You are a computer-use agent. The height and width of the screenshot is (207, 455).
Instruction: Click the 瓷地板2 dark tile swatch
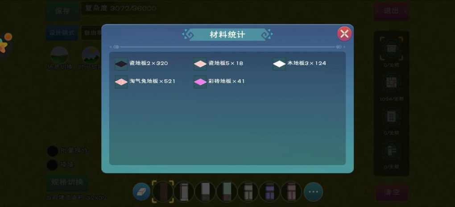(x=121, y=64)
